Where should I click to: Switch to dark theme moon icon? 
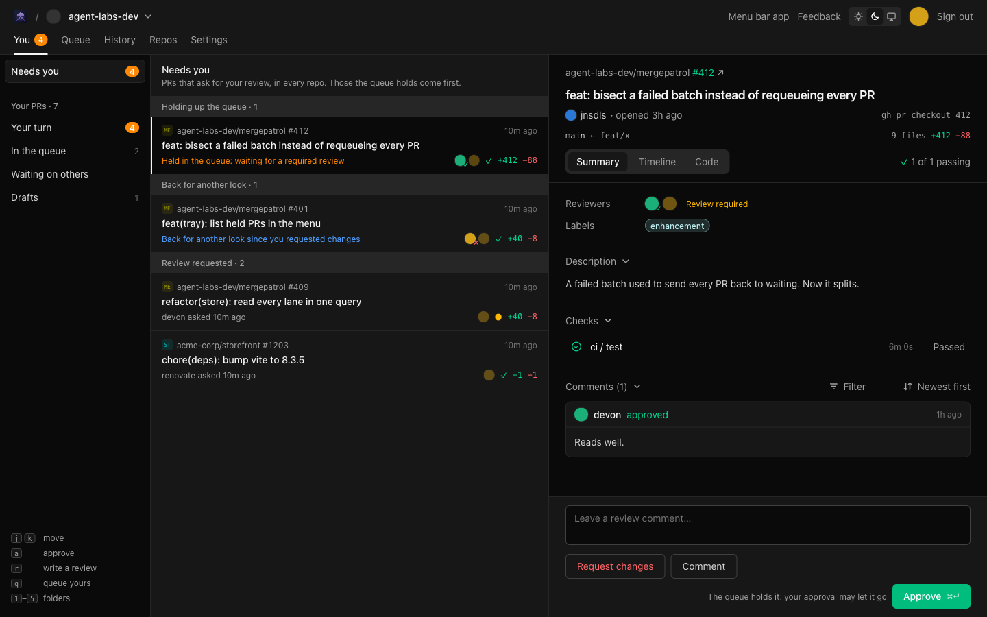click(x=875, y=16)
